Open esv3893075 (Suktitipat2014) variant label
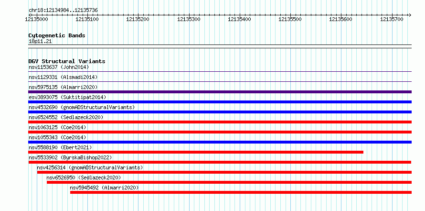This screenshot has width=425, height=211. pos(67,97)
